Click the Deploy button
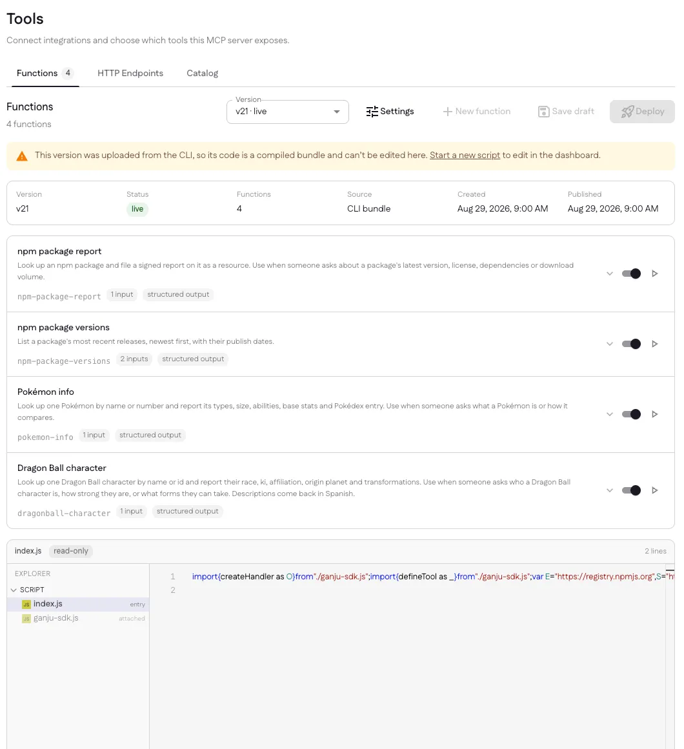Screen dimensions: 684x749 (x=642, y=112)
